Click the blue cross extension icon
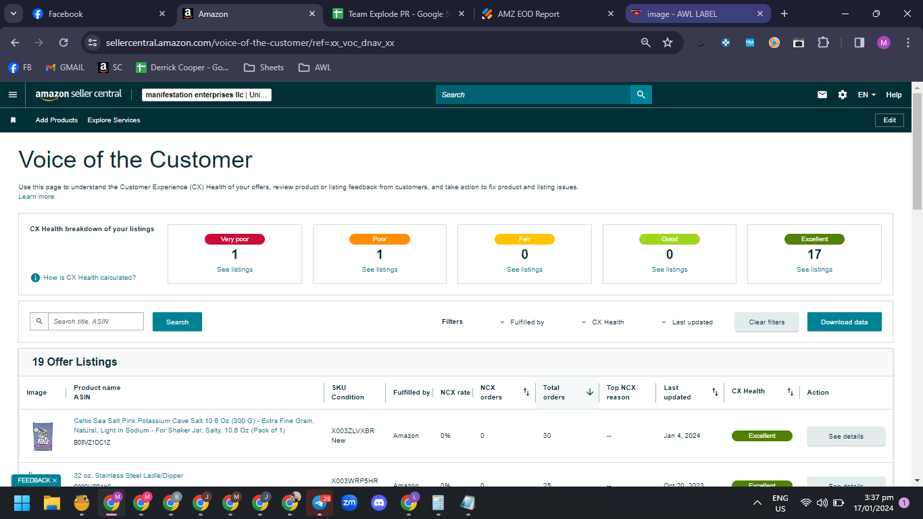This screenshot has width=923, height=519. coord(726,43)
